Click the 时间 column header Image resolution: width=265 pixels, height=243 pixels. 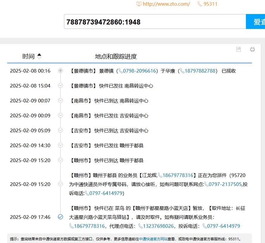pos(28,56)
